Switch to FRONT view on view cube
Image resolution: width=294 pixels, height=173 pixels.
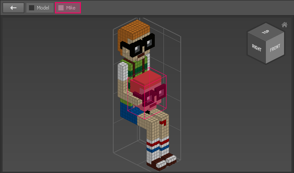(275, 48)
